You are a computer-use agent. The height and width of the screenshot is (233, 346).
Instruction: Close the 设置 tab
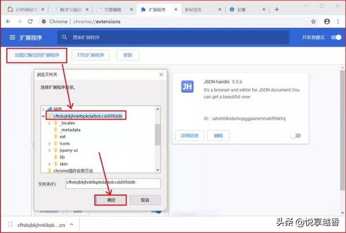[264, 9]
